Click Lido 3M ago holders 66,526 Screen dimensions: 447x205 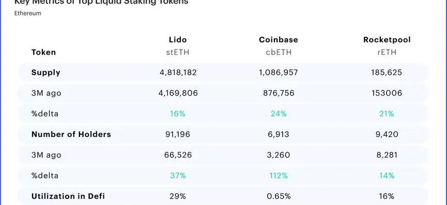(178, 155)
